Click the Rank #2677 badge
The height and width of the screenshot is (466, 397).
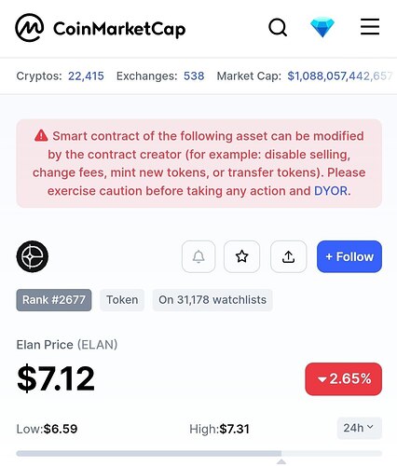pos(54,300)
